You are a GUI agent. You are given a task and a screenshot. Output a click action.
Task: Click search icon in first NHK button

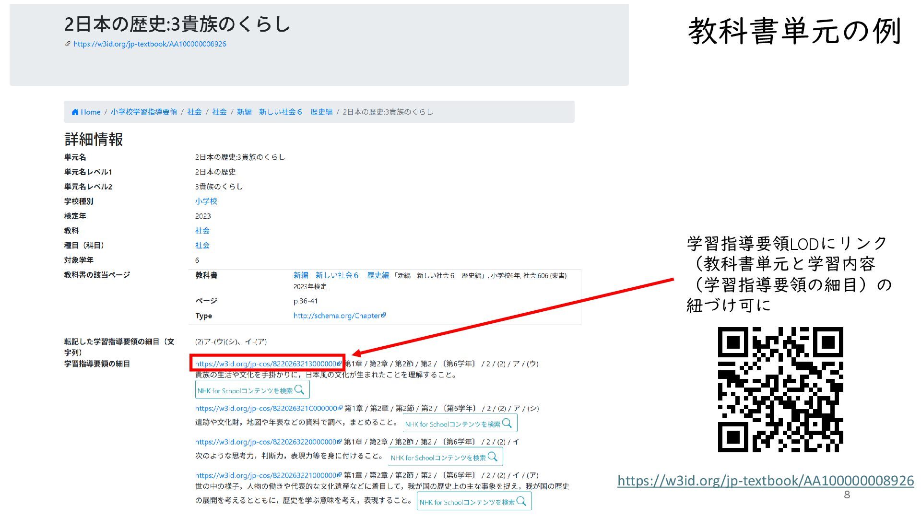click(299, 390)
